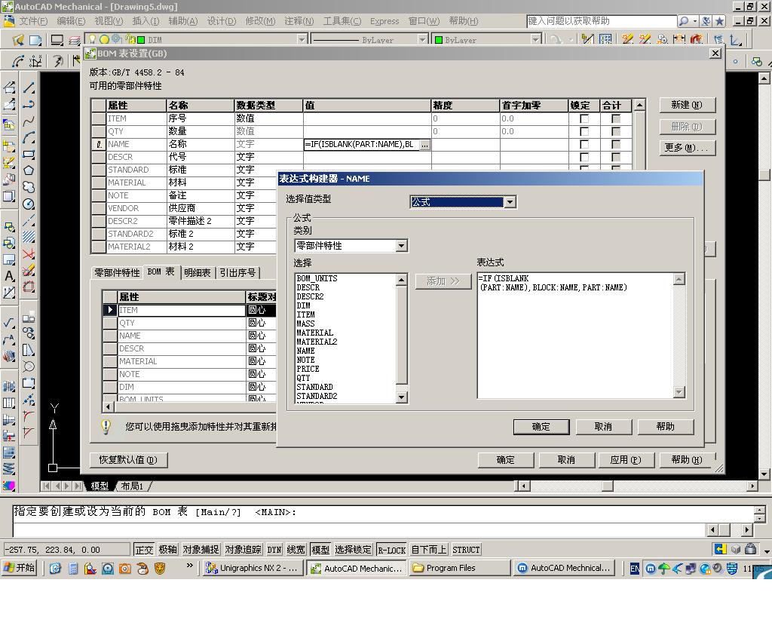Toggle the total checkbox for NAME row

616,144
